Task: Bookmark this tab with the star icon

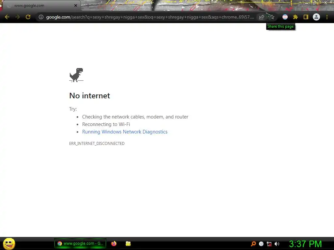Action: click(271, 17)
